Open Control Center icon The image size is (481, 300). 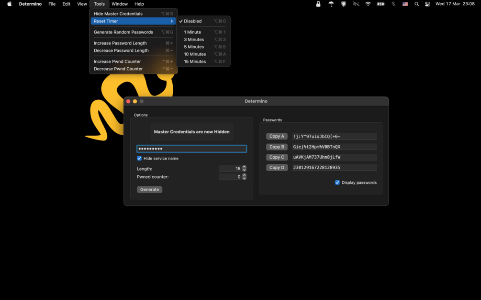click(x=427, y=4)
